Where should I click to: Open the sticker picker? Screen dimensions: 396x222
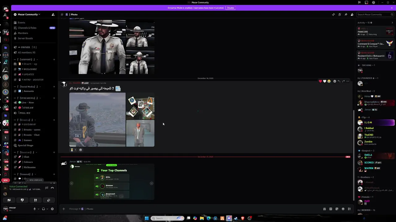click(337, 209)
